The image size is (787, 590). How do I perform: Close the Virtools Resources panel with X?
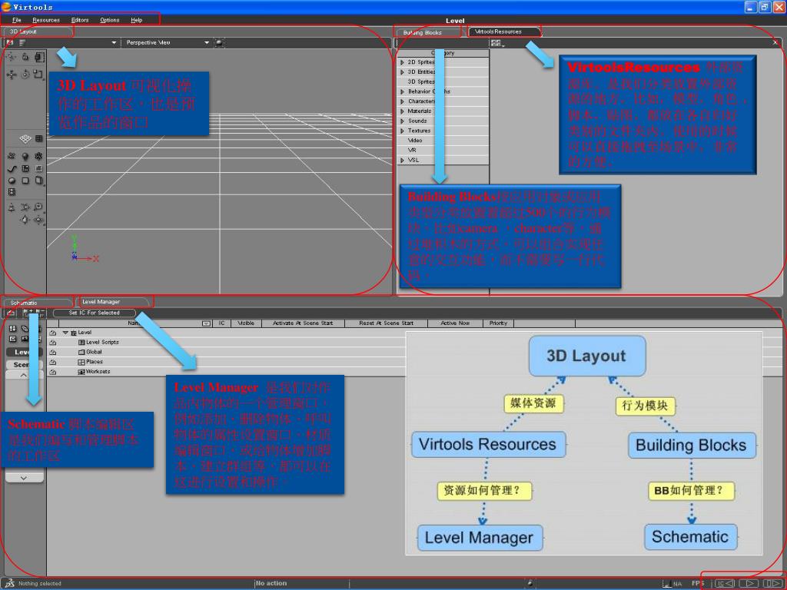(775, 43)
